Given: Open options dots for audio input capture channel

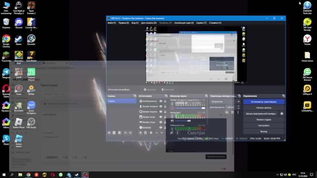Looking at the screenshot, I should coord(172,104).
